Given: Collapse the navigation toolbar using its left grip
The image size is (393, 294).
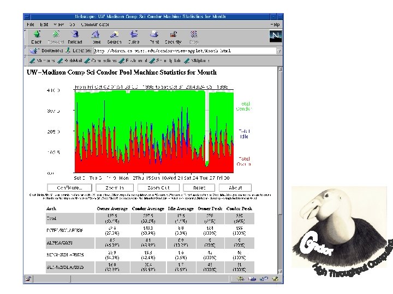Looking at the screenshot, I should click(x=25, y=37).
